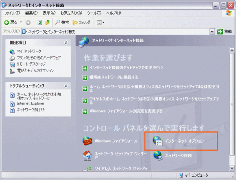The width and height of the screenshot is (236, 180).
Task: Click the Search magnifier toolbar button
Action: tap(62, 22)
